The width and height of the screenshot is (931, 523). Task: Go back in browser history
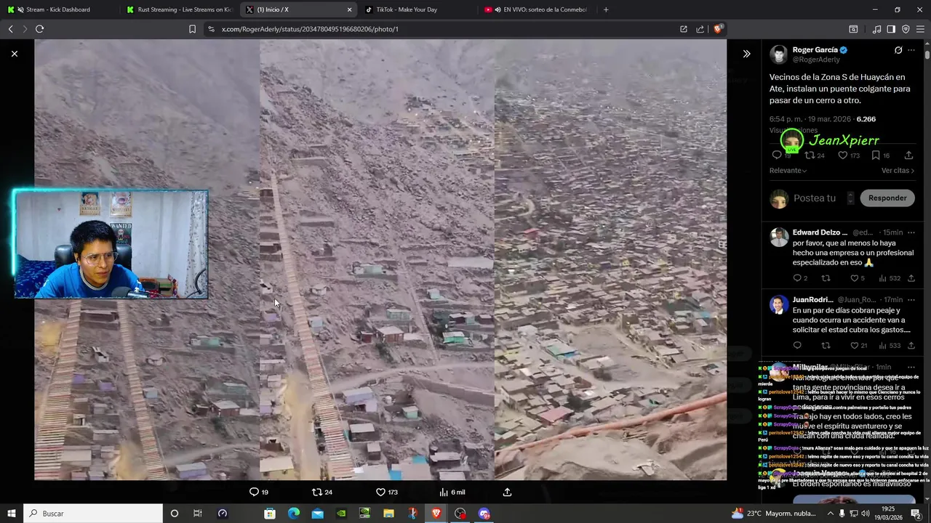point(10,29)
